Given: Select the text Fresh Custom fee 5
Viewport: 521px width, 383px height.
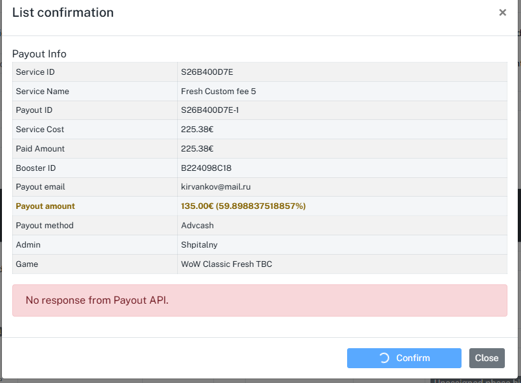Looking at the screenshot, I should click(218, 91).
